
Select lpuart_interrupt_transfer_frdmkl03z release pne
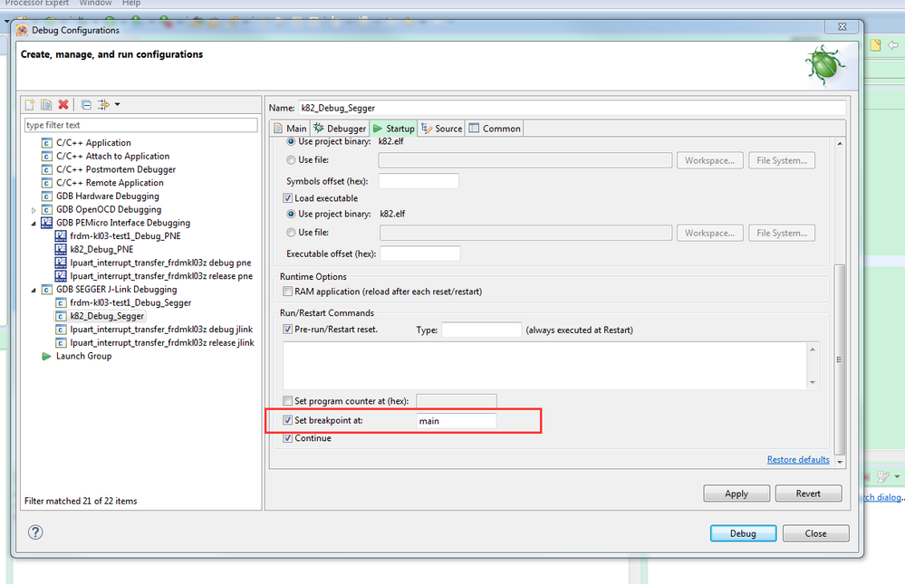pos(161,276)
